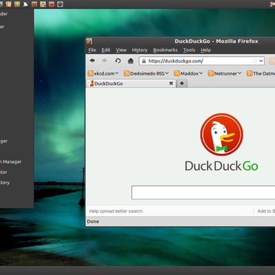Open the Tools menu in Firefox
Screen dimensions: 275x275
pos(189,50)
